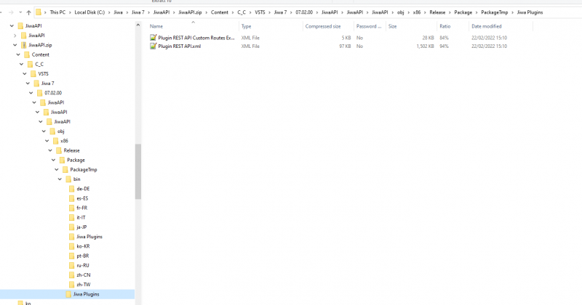This screenshot has width=582, height=305.
Task: Click the forward navigation arrow
Action: pos(11,12)
